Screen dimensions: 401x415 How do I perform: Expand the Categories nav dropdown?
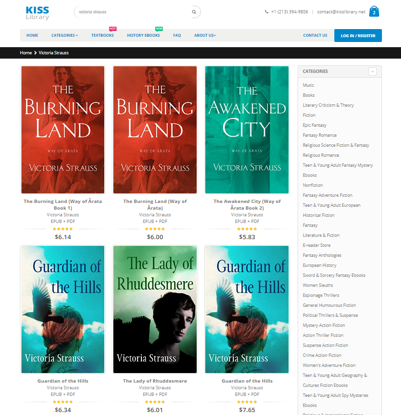tap(65, 35)
